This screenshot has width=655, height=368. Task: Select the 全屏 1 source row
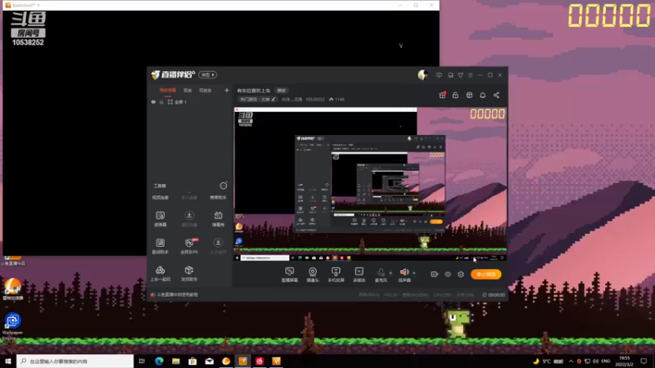pos(190,101)
